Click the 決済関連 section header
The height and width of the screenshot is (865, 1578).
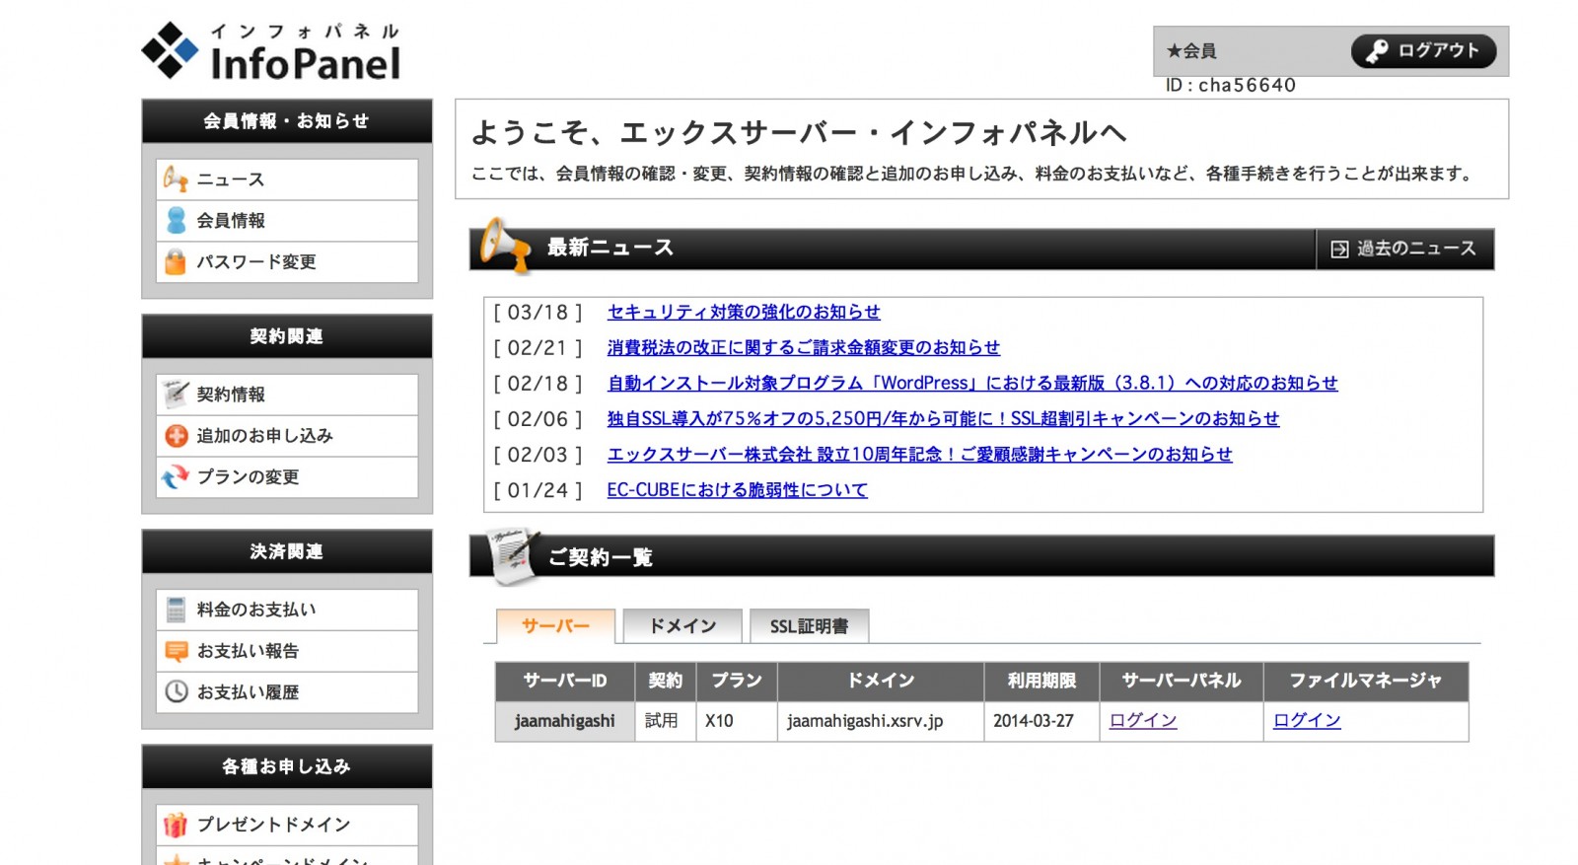287,551
